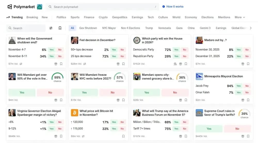258x143 pixels.
Task: Click repeat icon next to $28m Vol.
Action: coord(85,64)
